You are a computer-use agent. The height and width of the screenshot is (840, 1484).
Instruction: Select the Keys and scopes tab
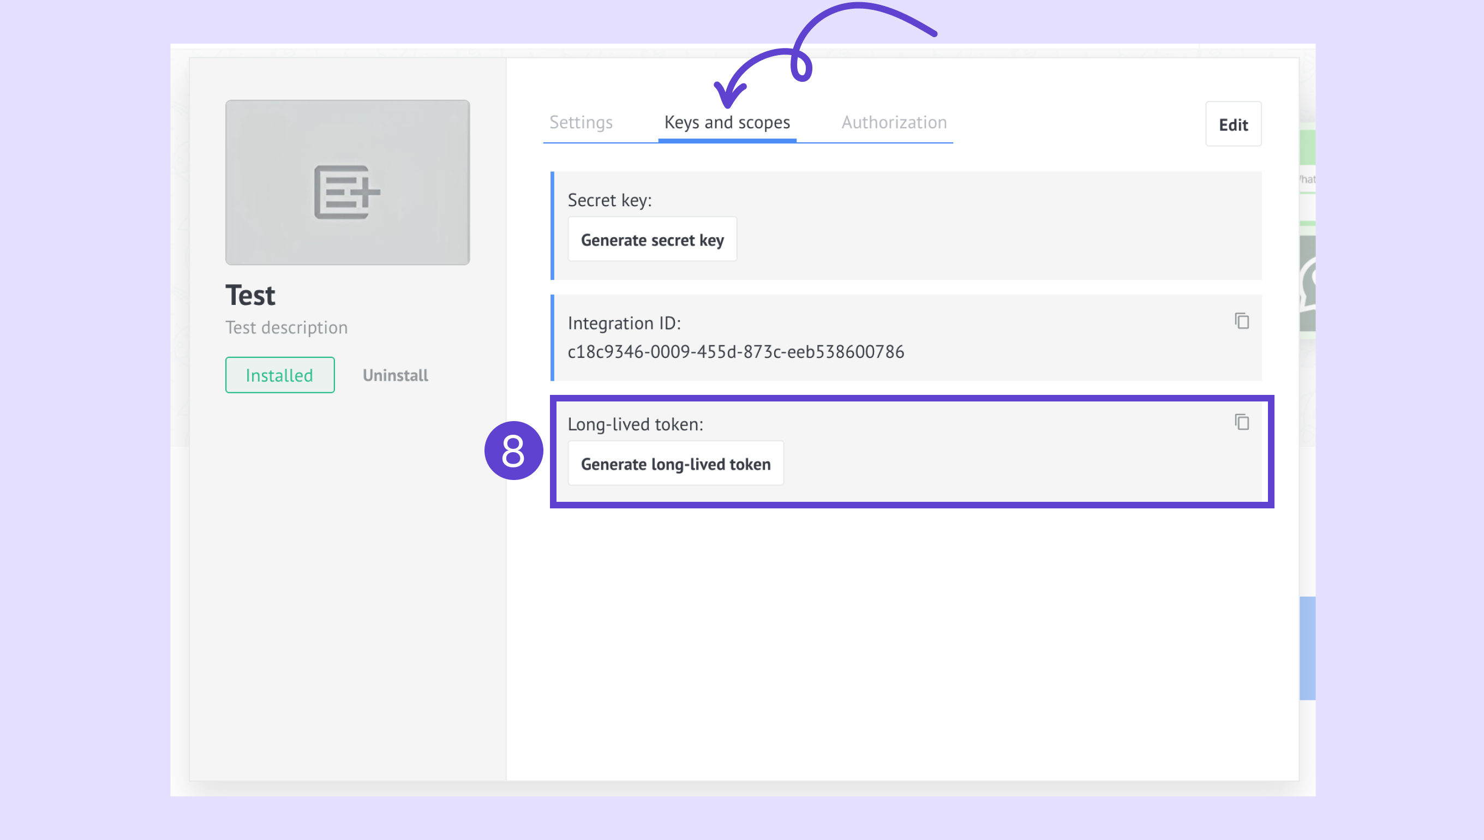(x=727, y=122)
